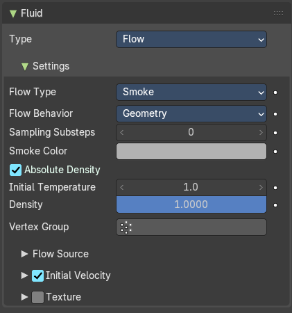Screen dimensions: 292x313
Task: Animate Flow Behavior via its keyframe dot
Action: pyautogui.click(x=275, y=114)
